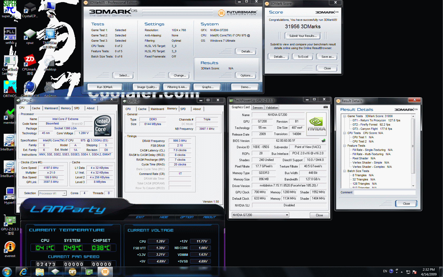Open the ORTHOS desktop icon
The image size is (443, 277).
[10, 89]
